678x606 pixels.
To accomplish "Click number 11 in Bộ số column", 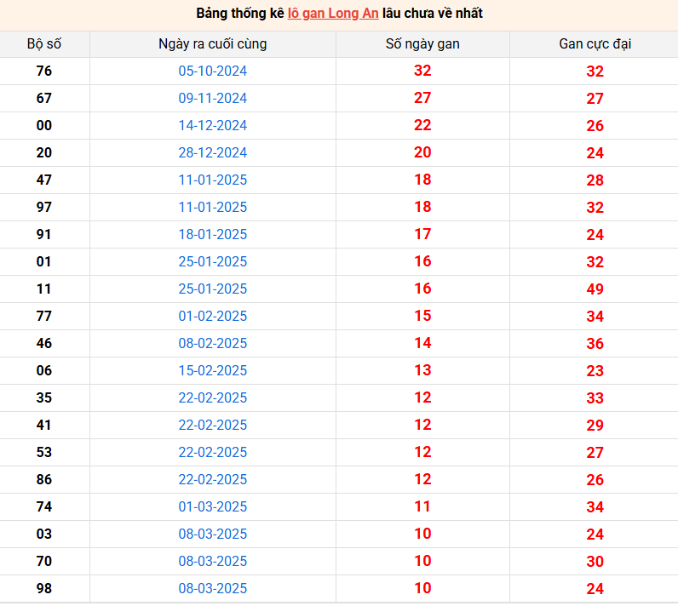I will (44, 289).
